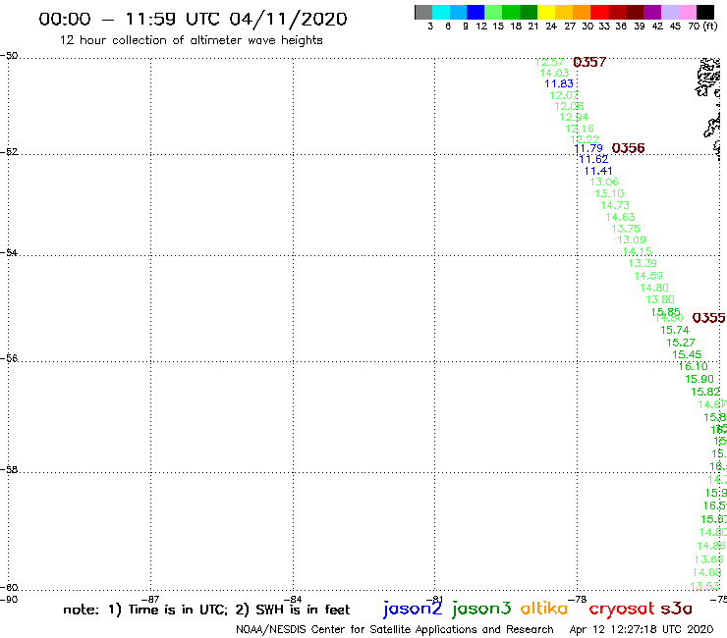The height and width of the screenshot is (638, 727).
Task: Click the wave height value 12.07
Action: 564,95
